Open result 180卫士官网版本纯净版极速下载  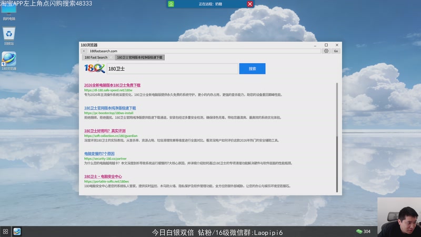click(110, 108)
